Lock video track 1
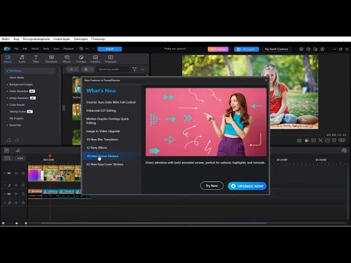The height and width of the screenshot is (263, 351). [x=23, y=173]
